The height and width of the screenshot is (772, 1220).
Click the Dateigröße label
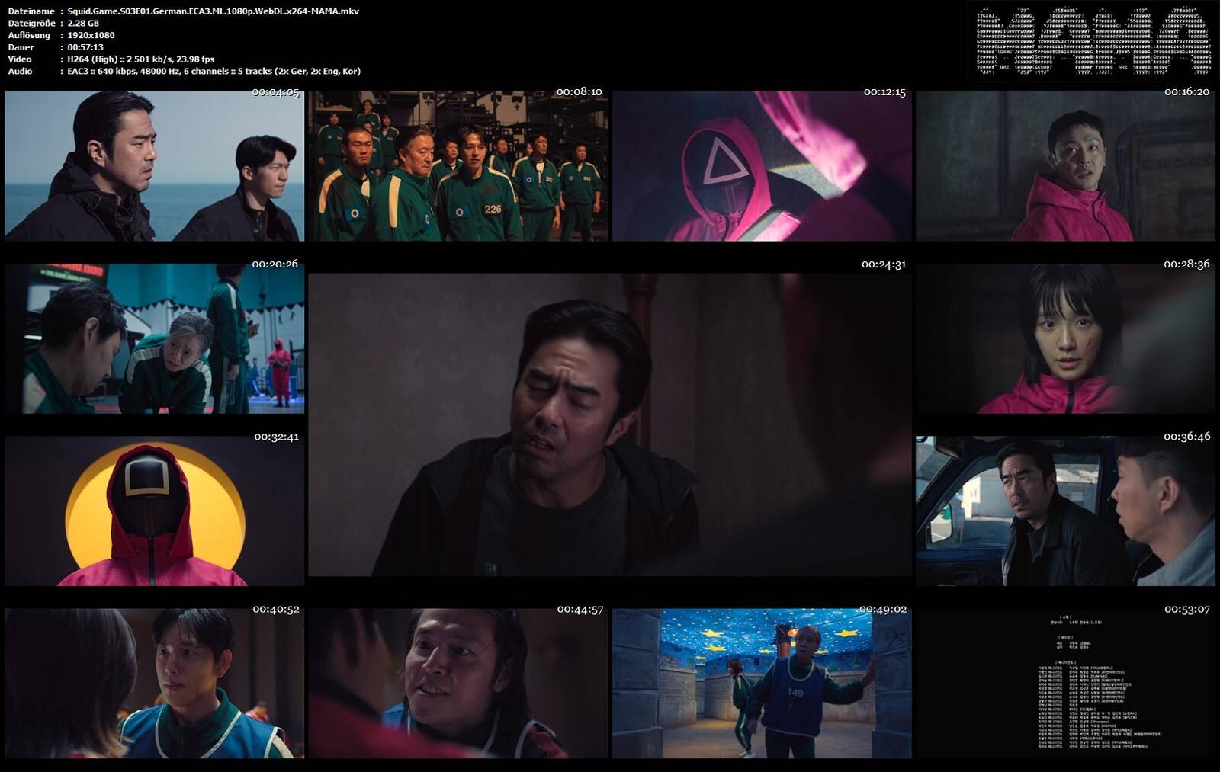tap(31, 23)
